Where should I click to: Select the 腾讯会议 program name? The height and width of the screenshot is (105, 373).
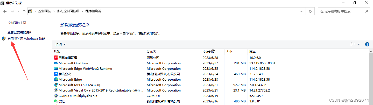pos(65,74)
